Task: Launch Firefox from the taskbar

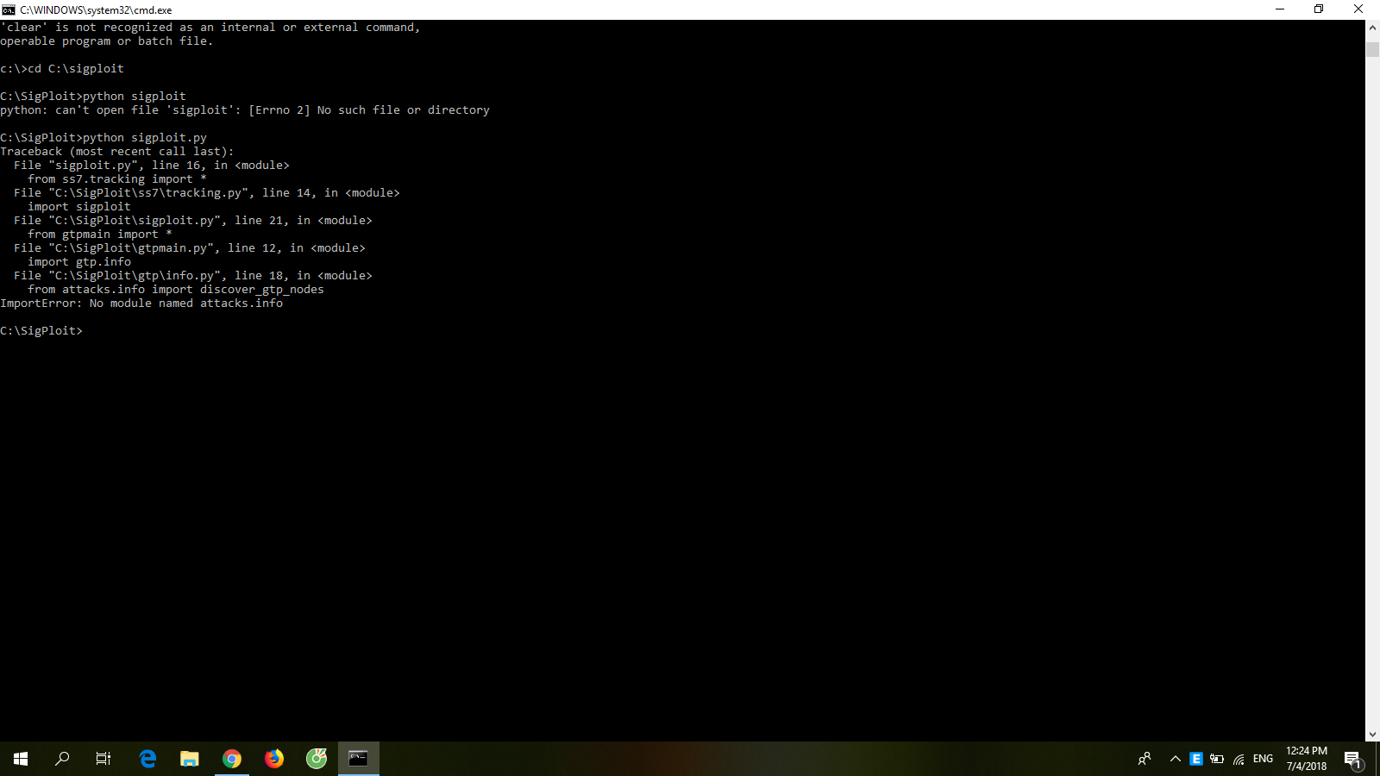Action: [x=273, y=759]
